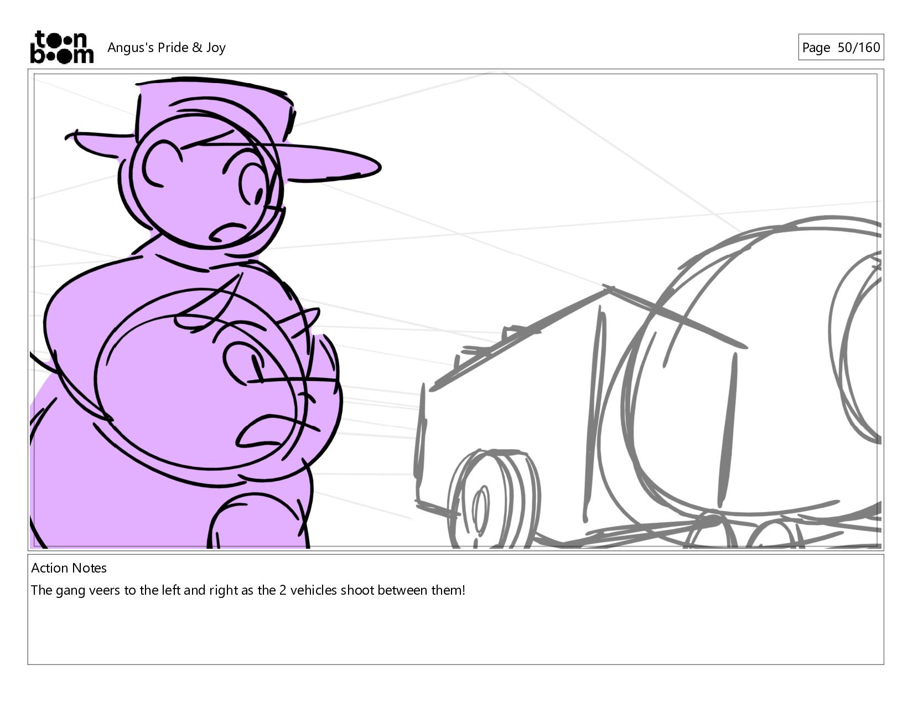Click the storyboard panel drawing
The height and width of the screenshot is (706, 913).
455,310
